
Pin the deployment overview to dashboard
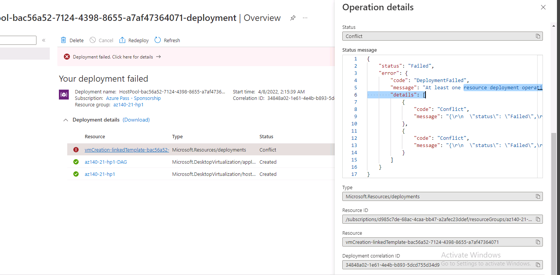[x=293, y=17]
